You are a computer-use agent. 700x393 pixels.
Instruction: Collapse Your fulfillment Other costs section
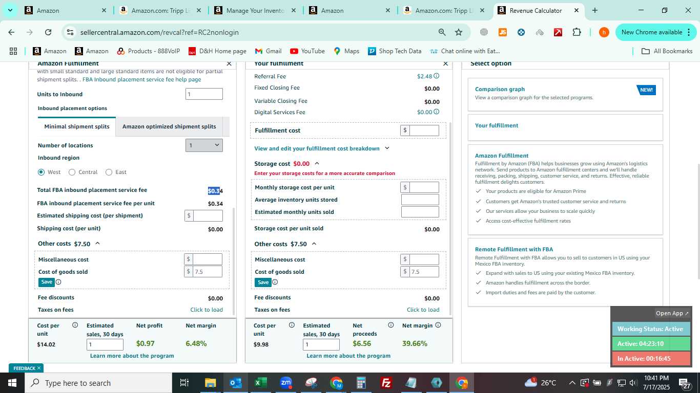pyautogui.click(x=314, y=244)
